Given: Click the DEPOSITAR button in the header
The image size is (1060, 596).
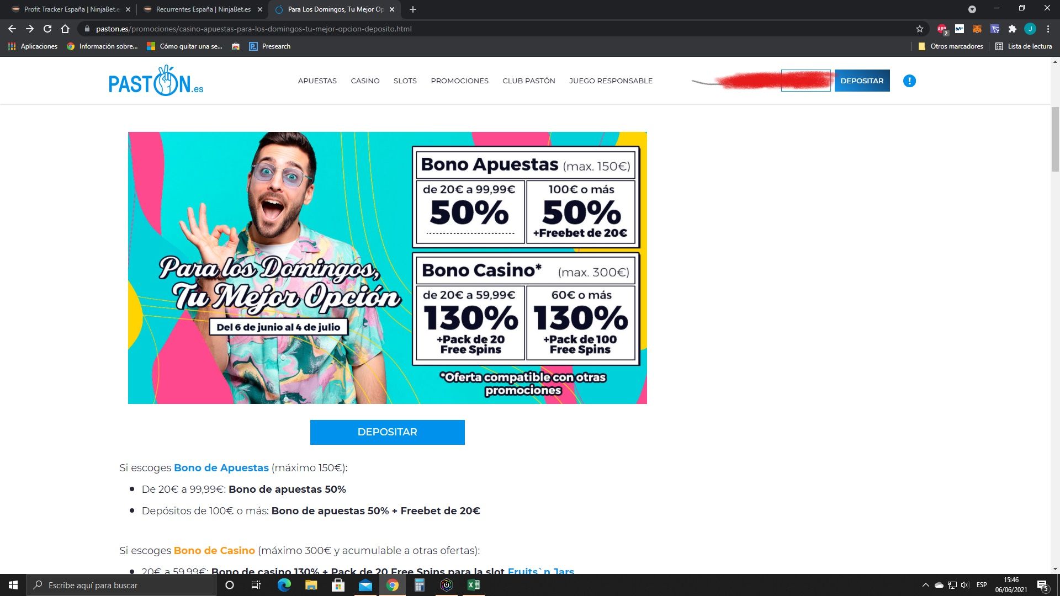Looking at the screenshot, I should (862, 81).
